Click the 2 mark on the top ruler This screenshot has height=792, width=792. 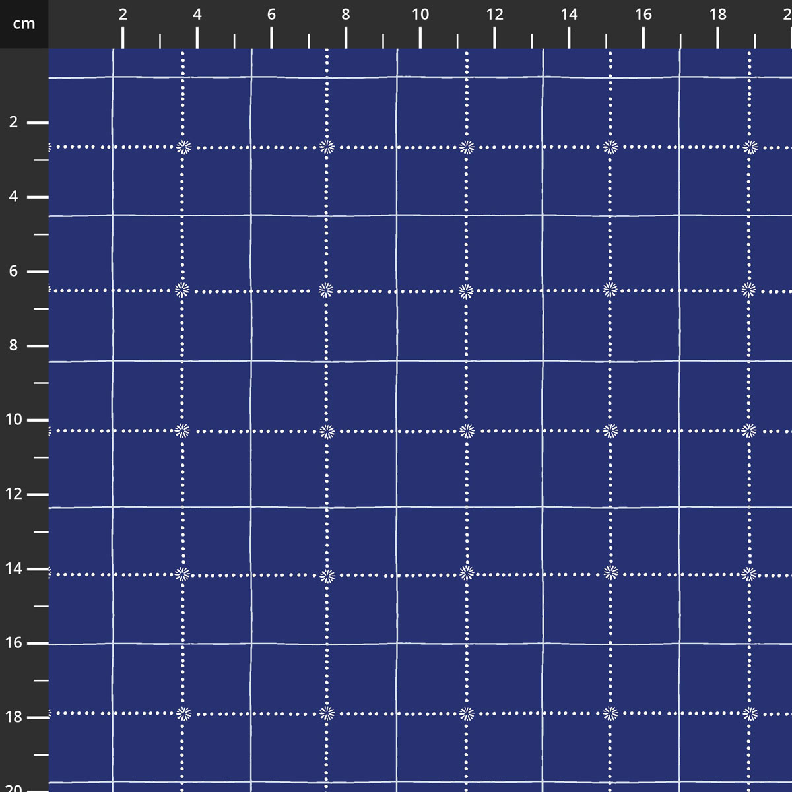click(123, 15)
